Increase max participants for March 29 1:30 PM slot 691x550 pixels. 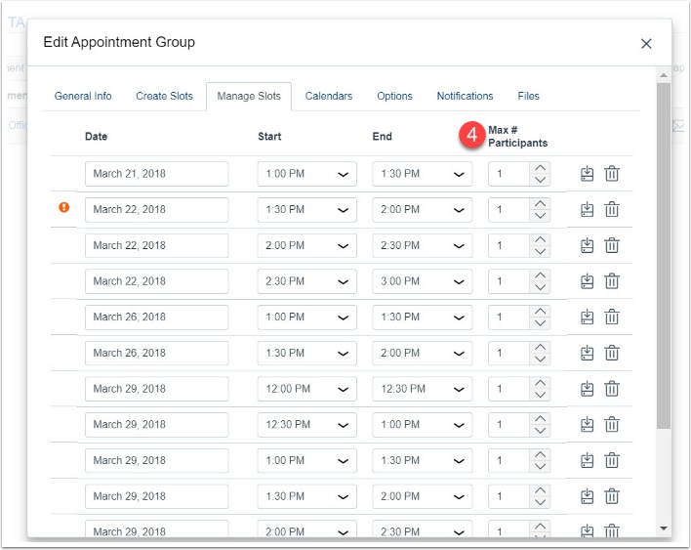point(540,491)
